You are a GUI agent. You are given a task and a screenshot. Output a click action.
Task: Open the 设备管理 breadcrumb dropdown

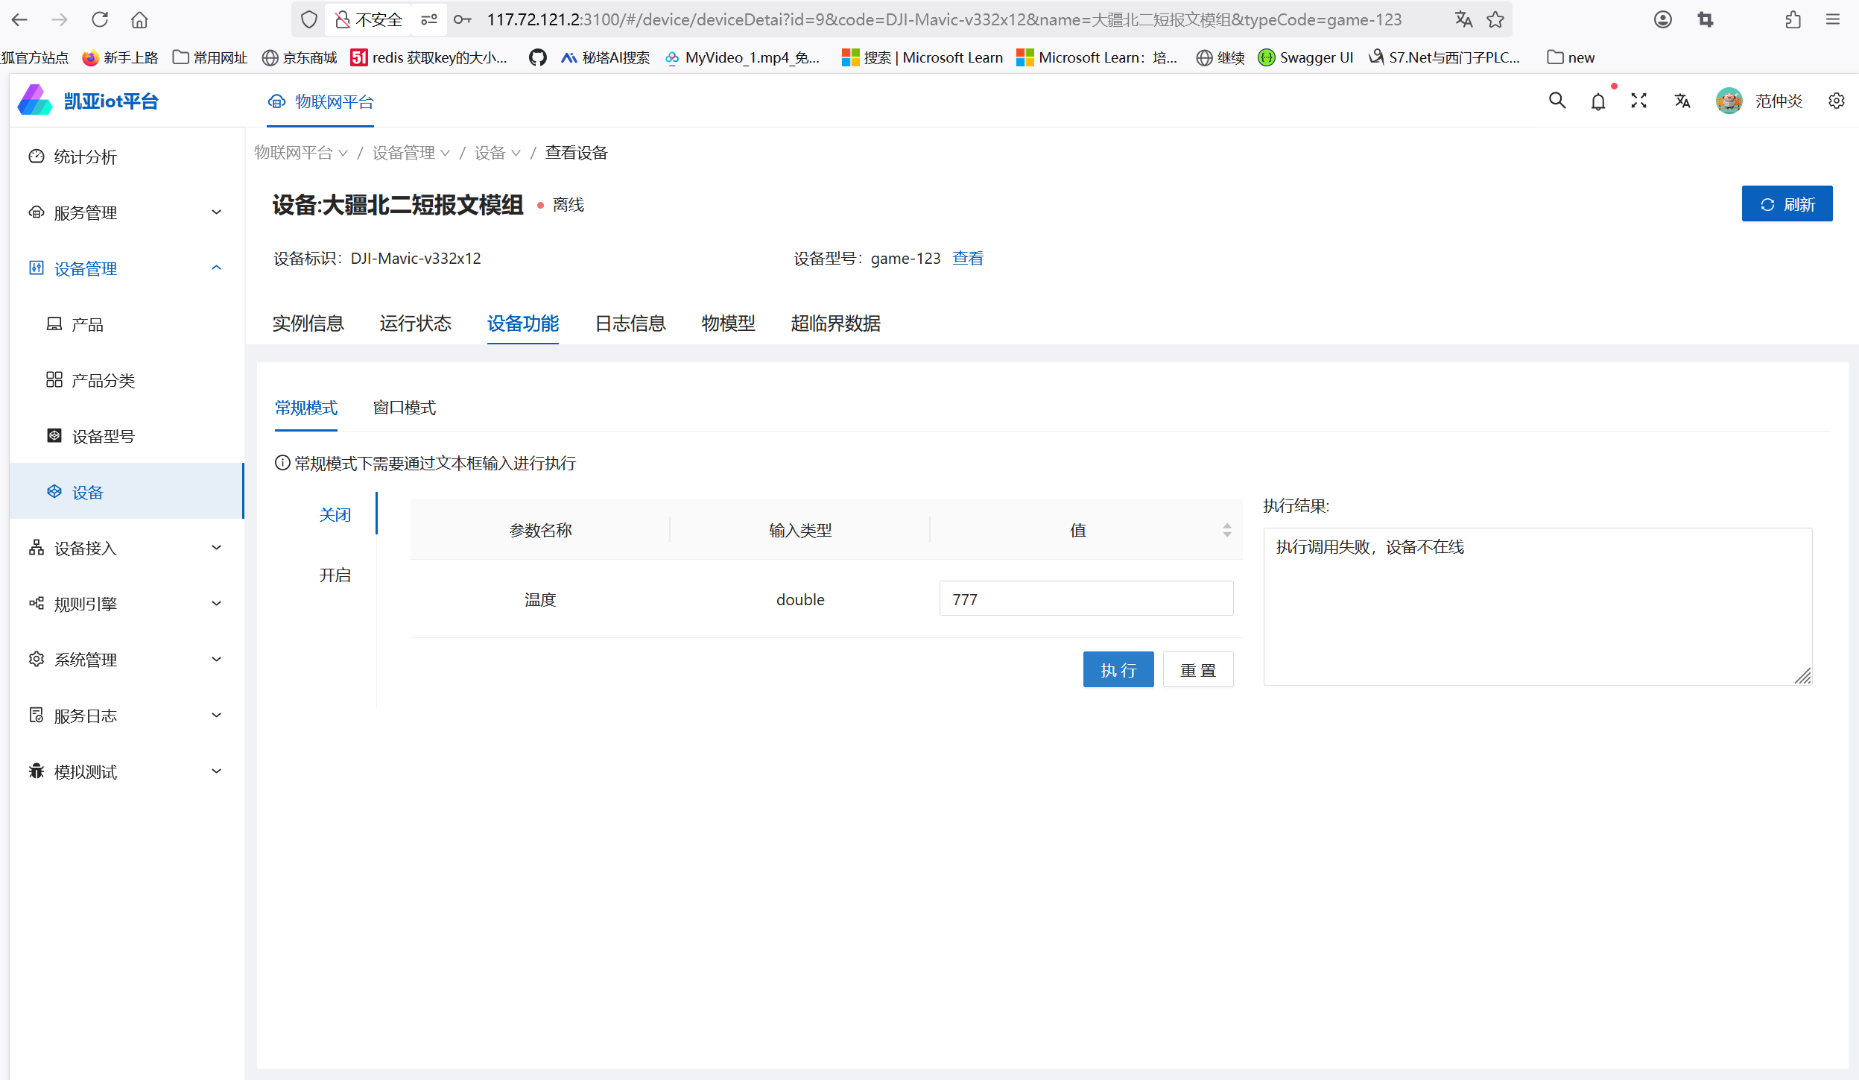tap(411, 153)
